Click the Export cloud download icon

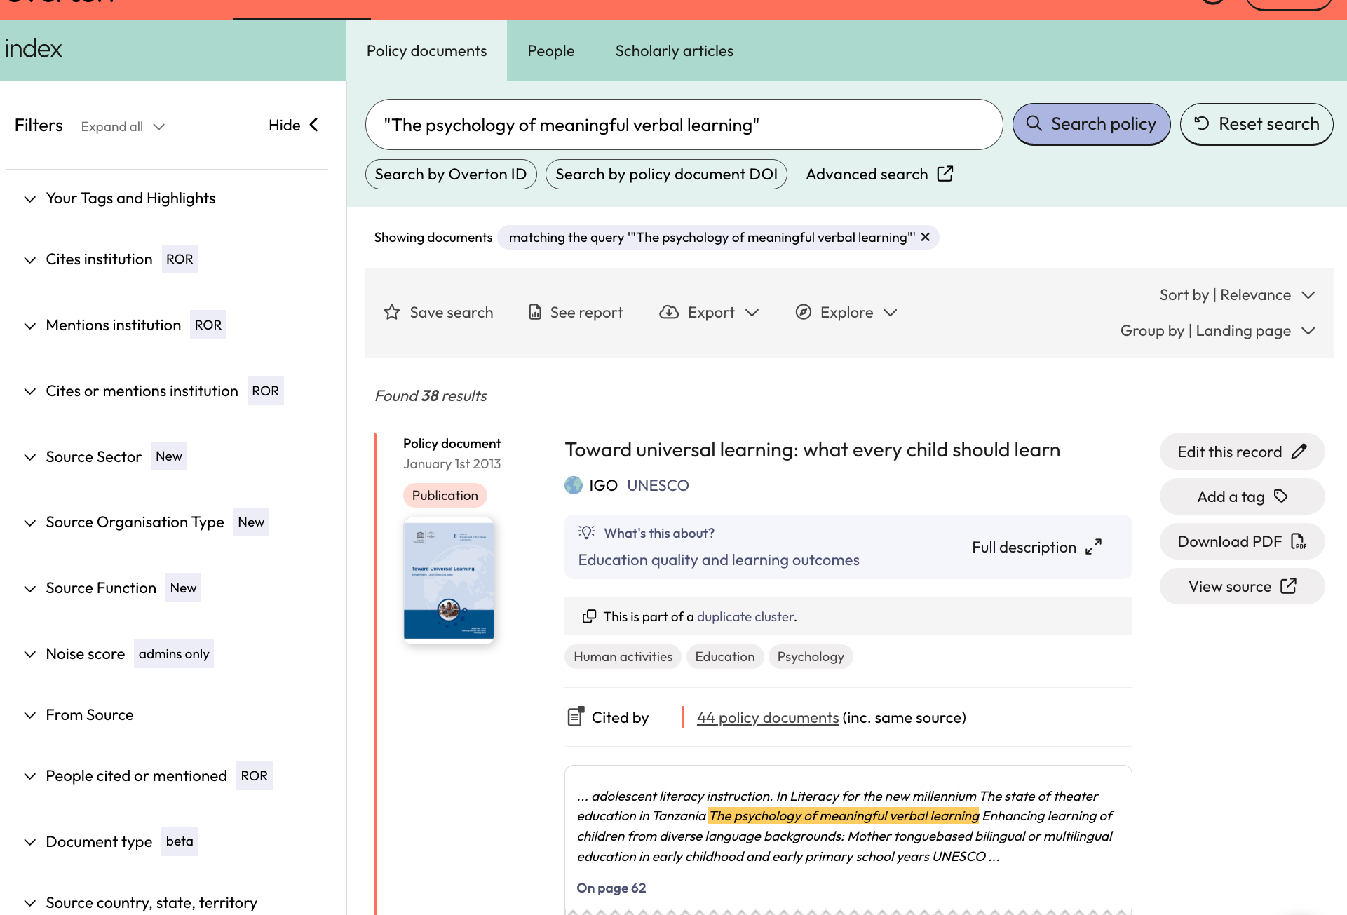point(669,312)
